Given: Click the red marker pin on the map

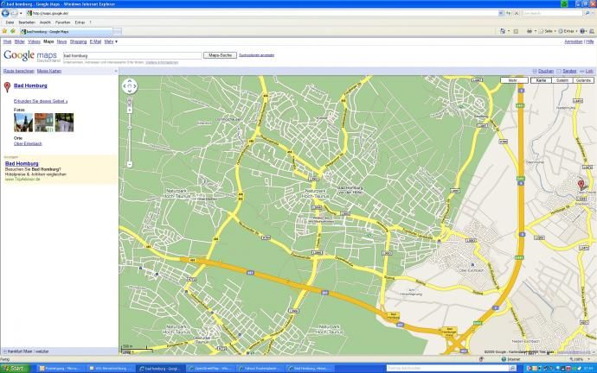Looking at the screenshot, I should (580, 184).
